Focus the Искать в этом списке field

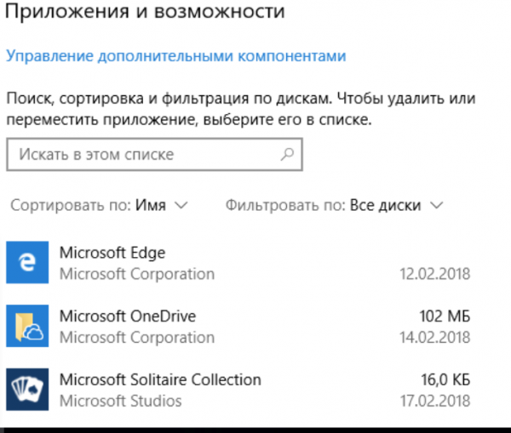click(x=154, y=154)
